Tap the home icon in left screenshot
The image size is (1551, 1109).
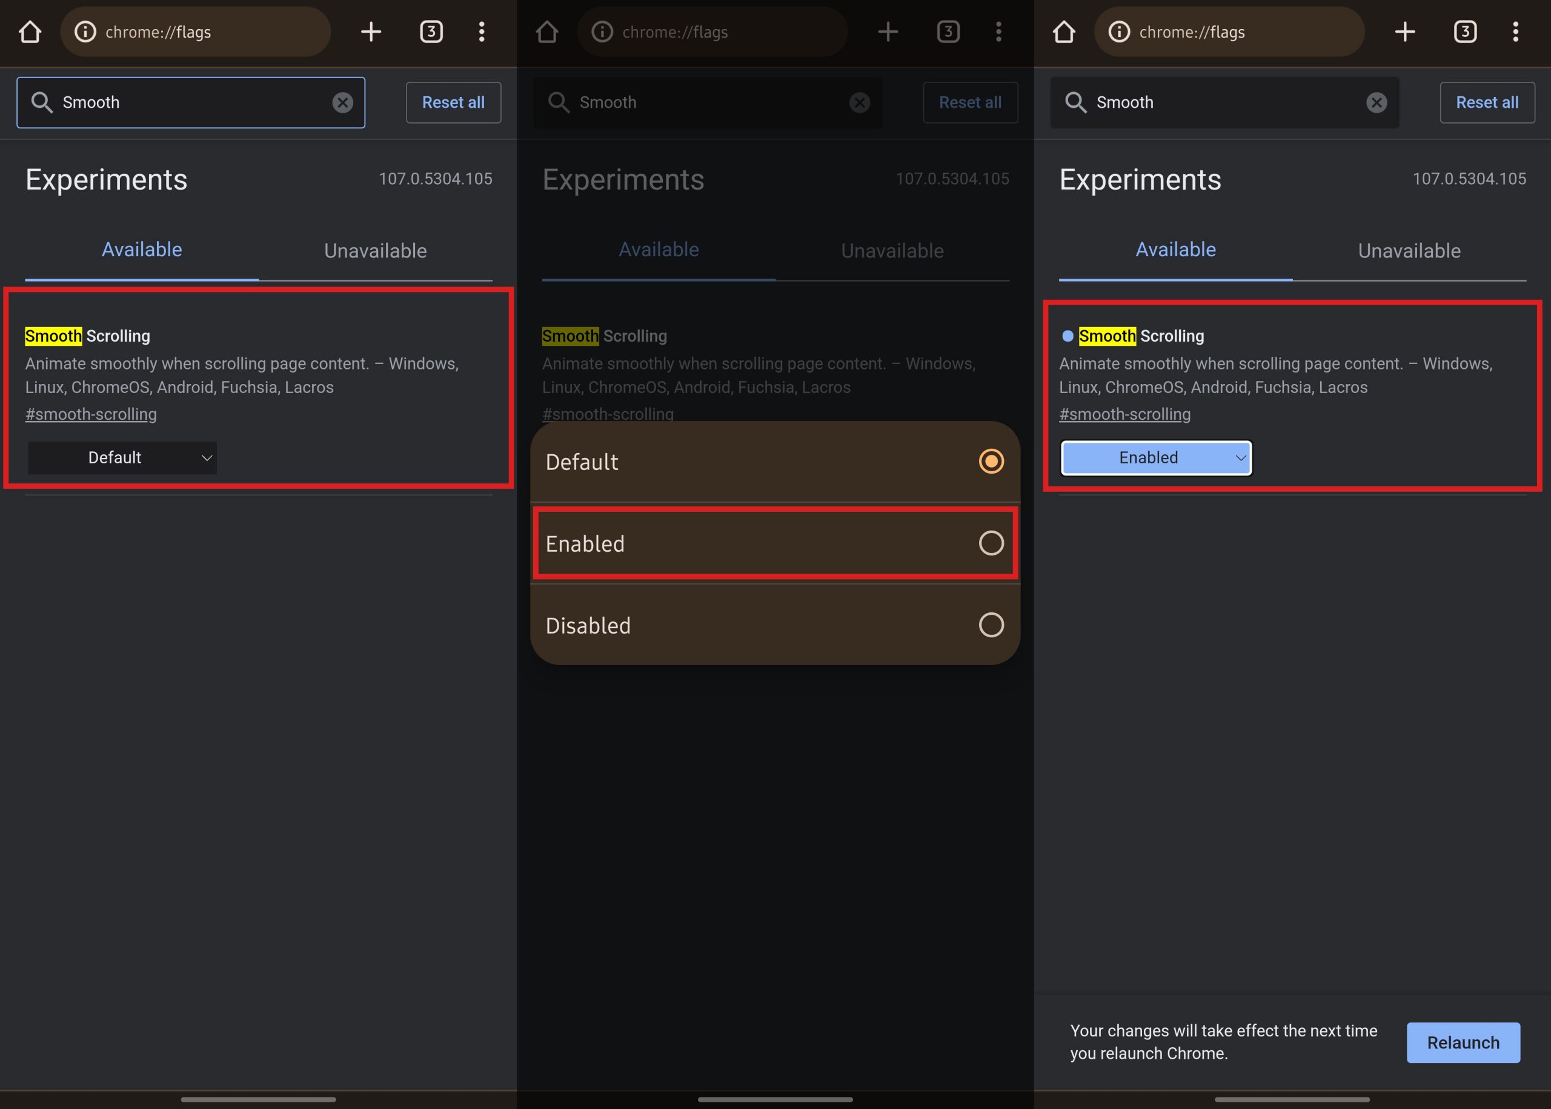click(x=29, y=32)
